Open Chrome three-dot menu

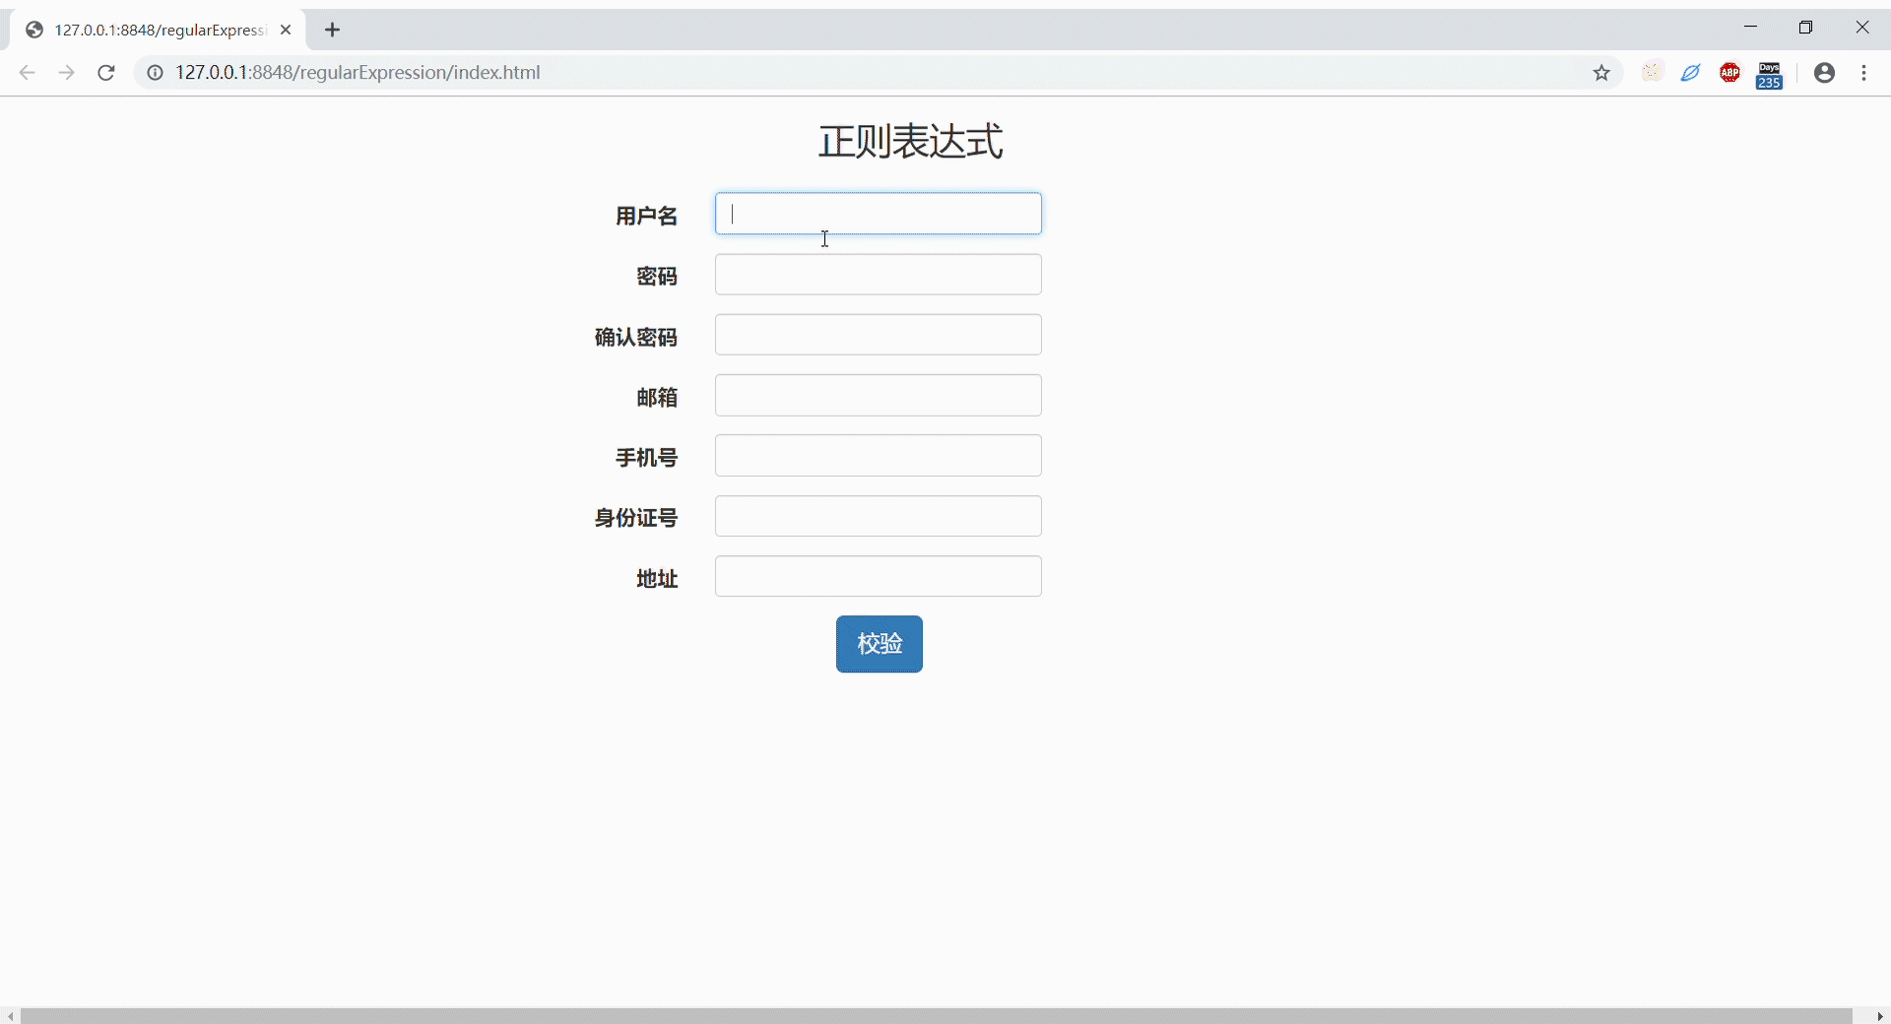coord(1863,73)
